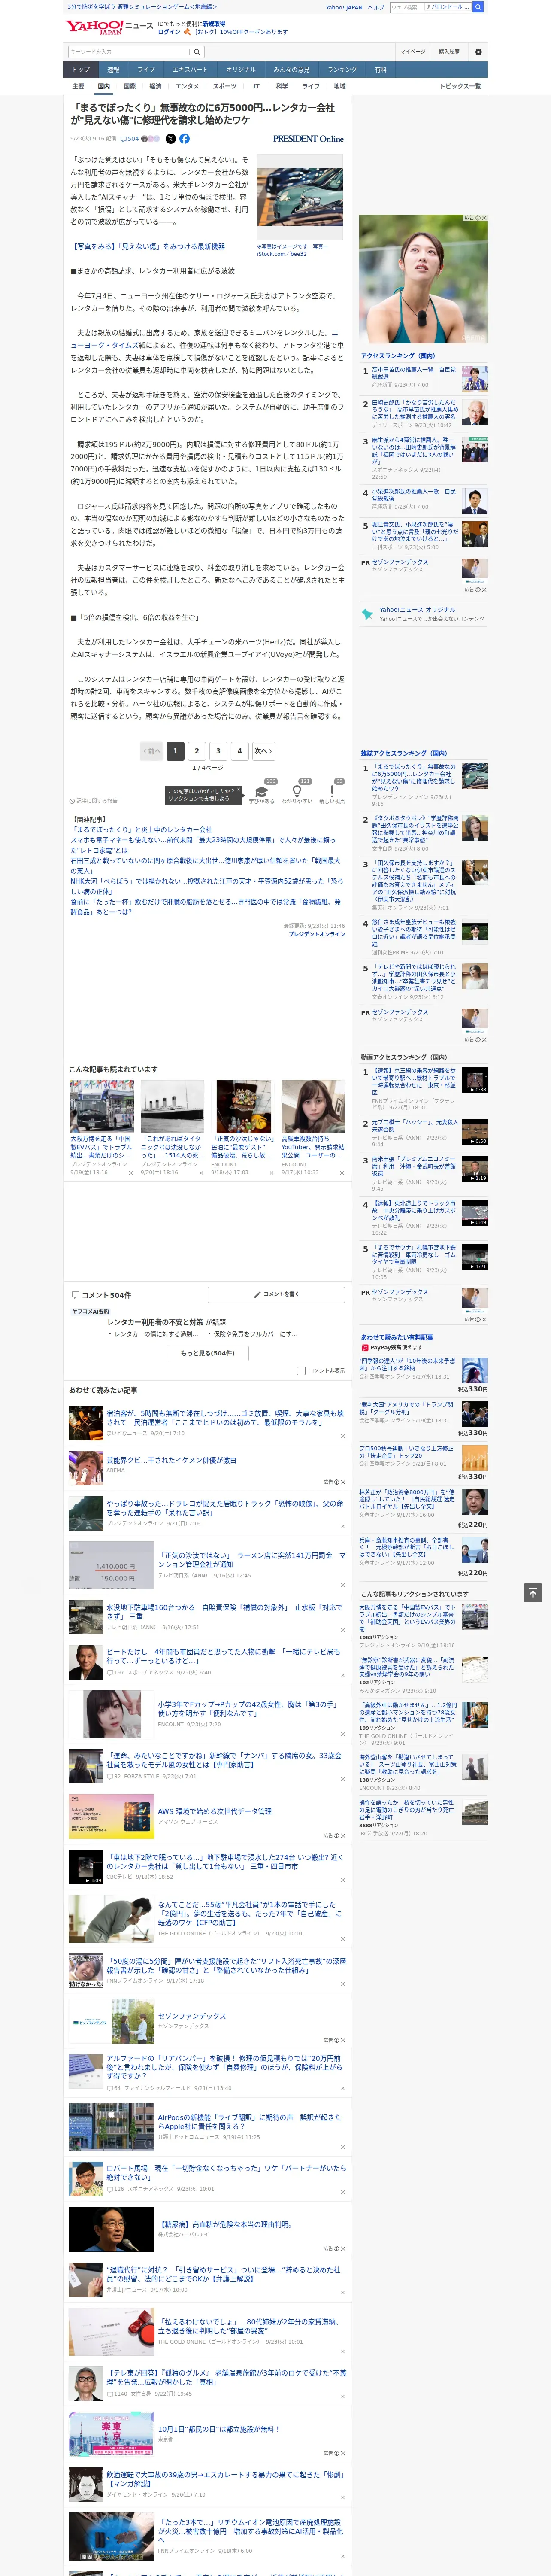Select the 速報 tab
The width and height of the screenshot is (551, 2576).
[x=113, y=70]
